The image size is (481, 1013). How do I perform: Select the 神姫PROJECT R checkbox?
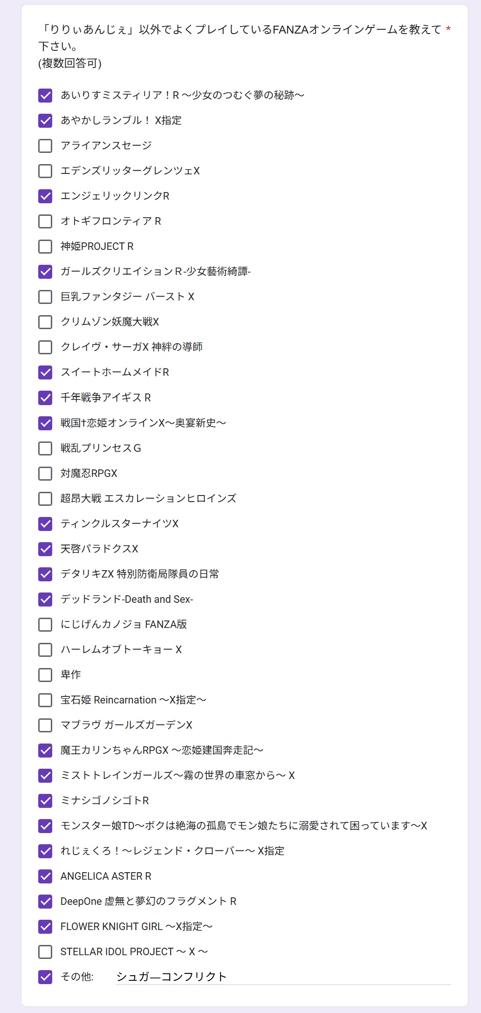pyautogui.click(x=45, y=246)
